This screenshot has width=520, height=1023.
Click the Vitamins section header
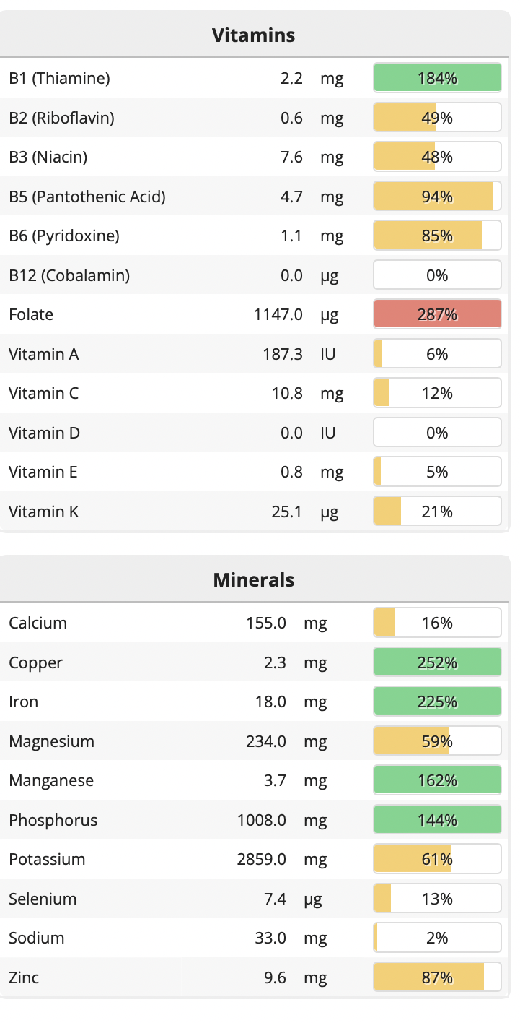(x=254, y=35)
